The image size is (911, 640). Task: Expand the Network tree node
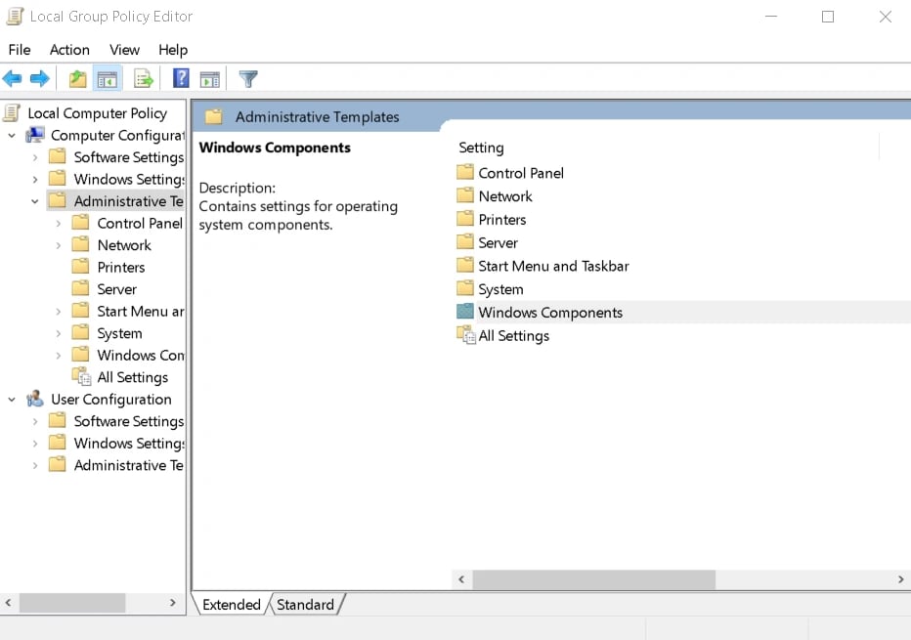[x=58, y=245]
